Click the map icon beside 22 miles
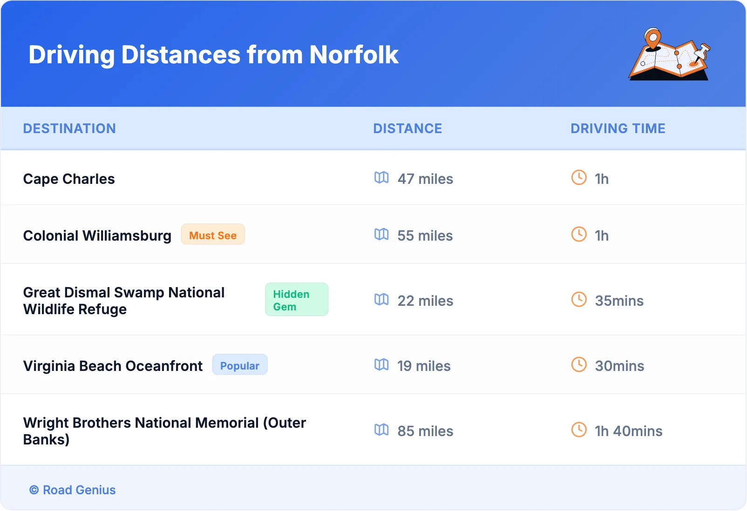This screenshot has height=511, width=747. point(381,300)
